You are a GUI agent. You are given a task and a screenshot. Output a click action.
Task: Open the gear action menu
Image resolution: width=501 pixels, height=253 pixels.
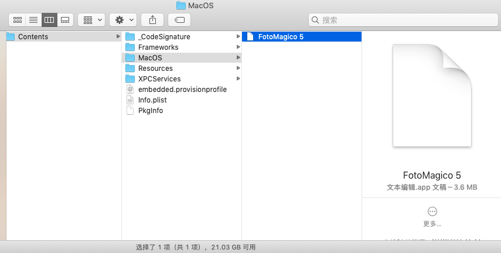[x=123, y=20]
